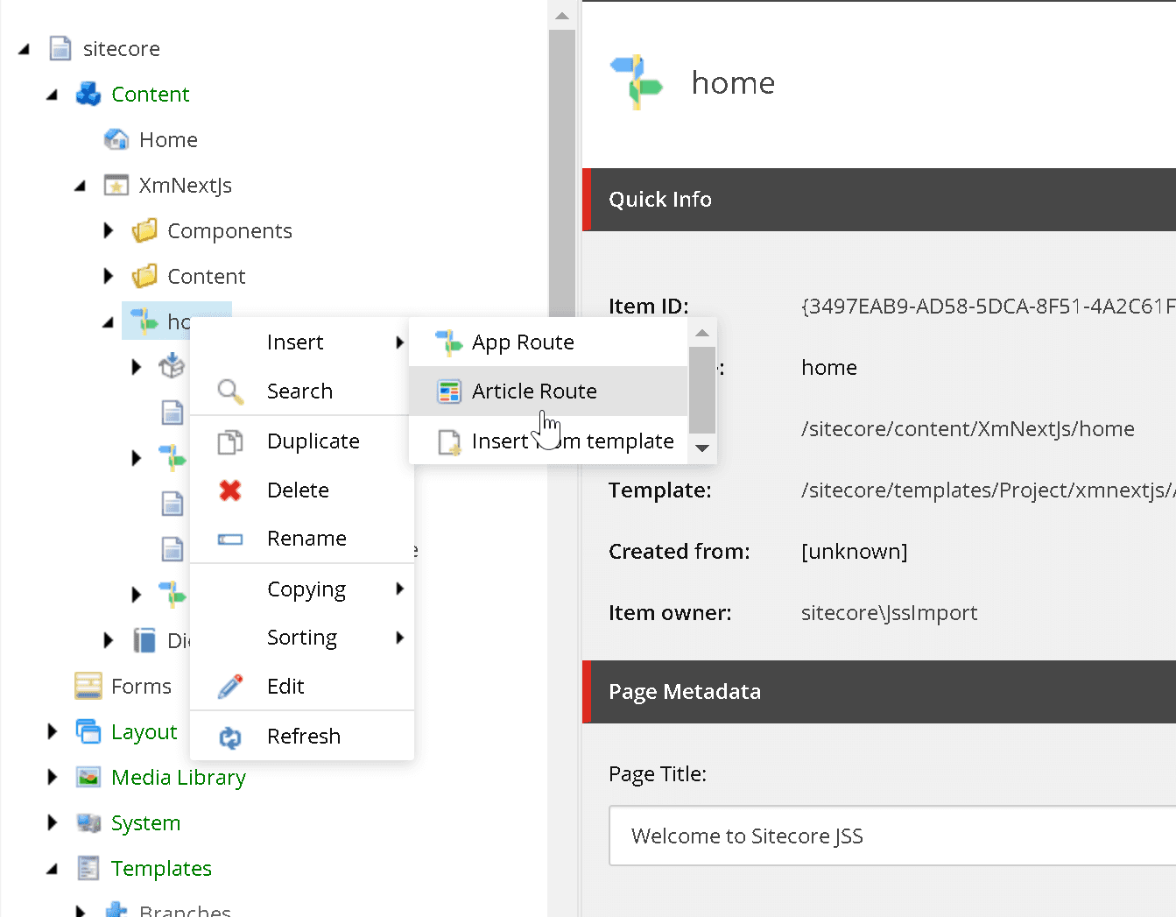Click the pencil icon beside Edit
The width and height of the screenshot is (1176, 917).
point(230,687)
